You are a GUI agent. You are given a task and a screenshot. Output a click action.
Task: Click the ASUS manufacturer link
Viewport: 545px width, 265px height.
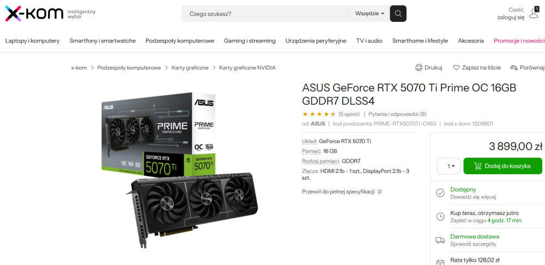pos(318,124)
